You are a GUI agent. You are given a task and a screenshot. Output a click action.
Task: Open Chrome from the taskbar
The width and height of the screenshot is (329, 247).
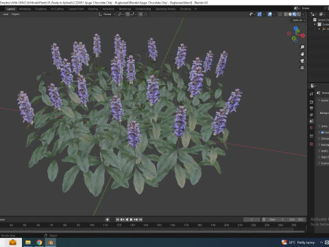tap(39, 242)
